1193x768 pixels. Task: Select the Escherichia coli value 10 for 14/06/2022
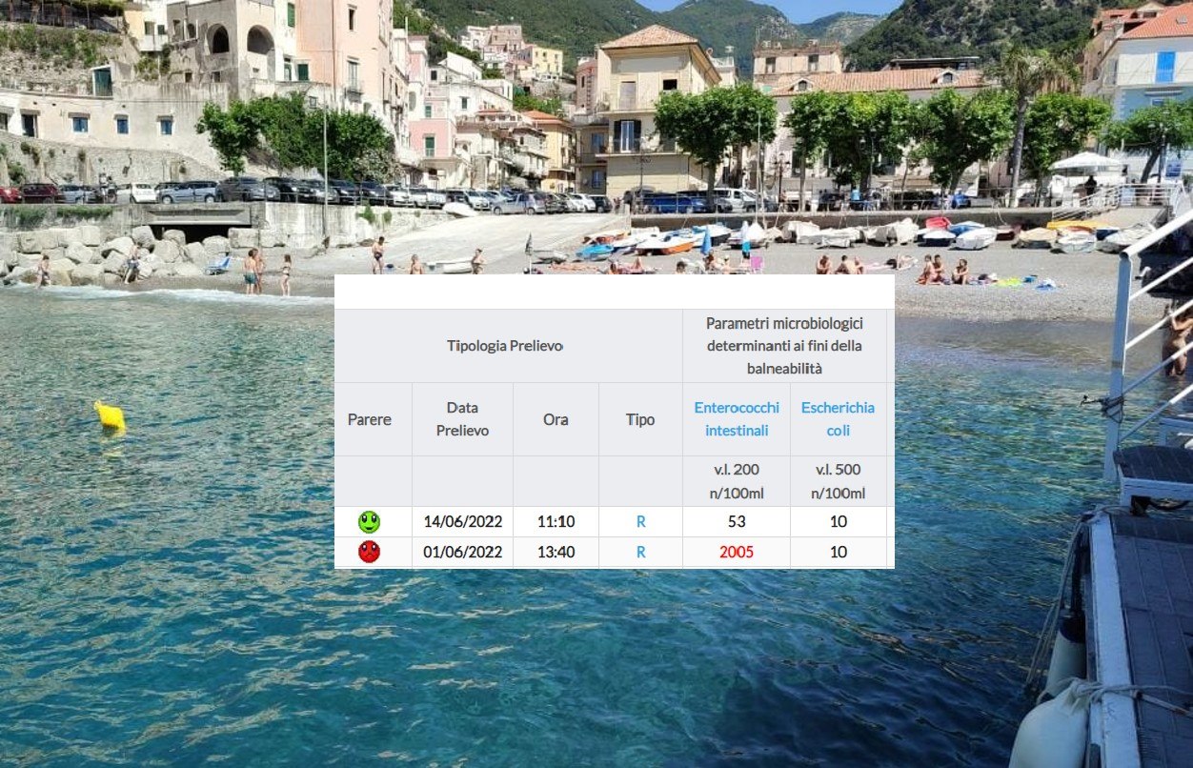tap(839, 522)
